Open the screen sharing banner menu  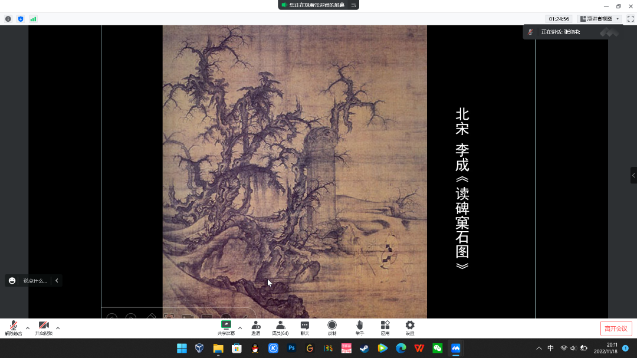(353, 5)
